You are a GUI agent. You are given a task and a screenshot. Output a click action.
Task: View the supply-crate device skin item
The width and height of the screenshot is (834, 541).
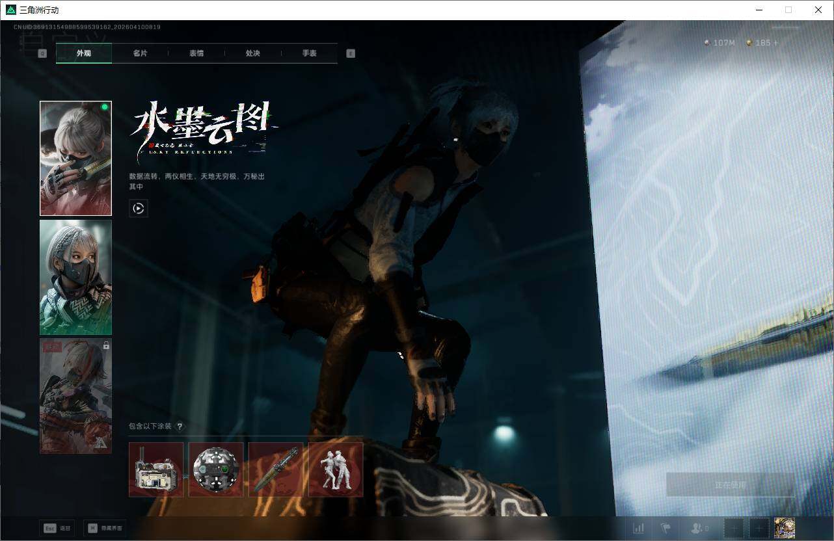(156, 469)
